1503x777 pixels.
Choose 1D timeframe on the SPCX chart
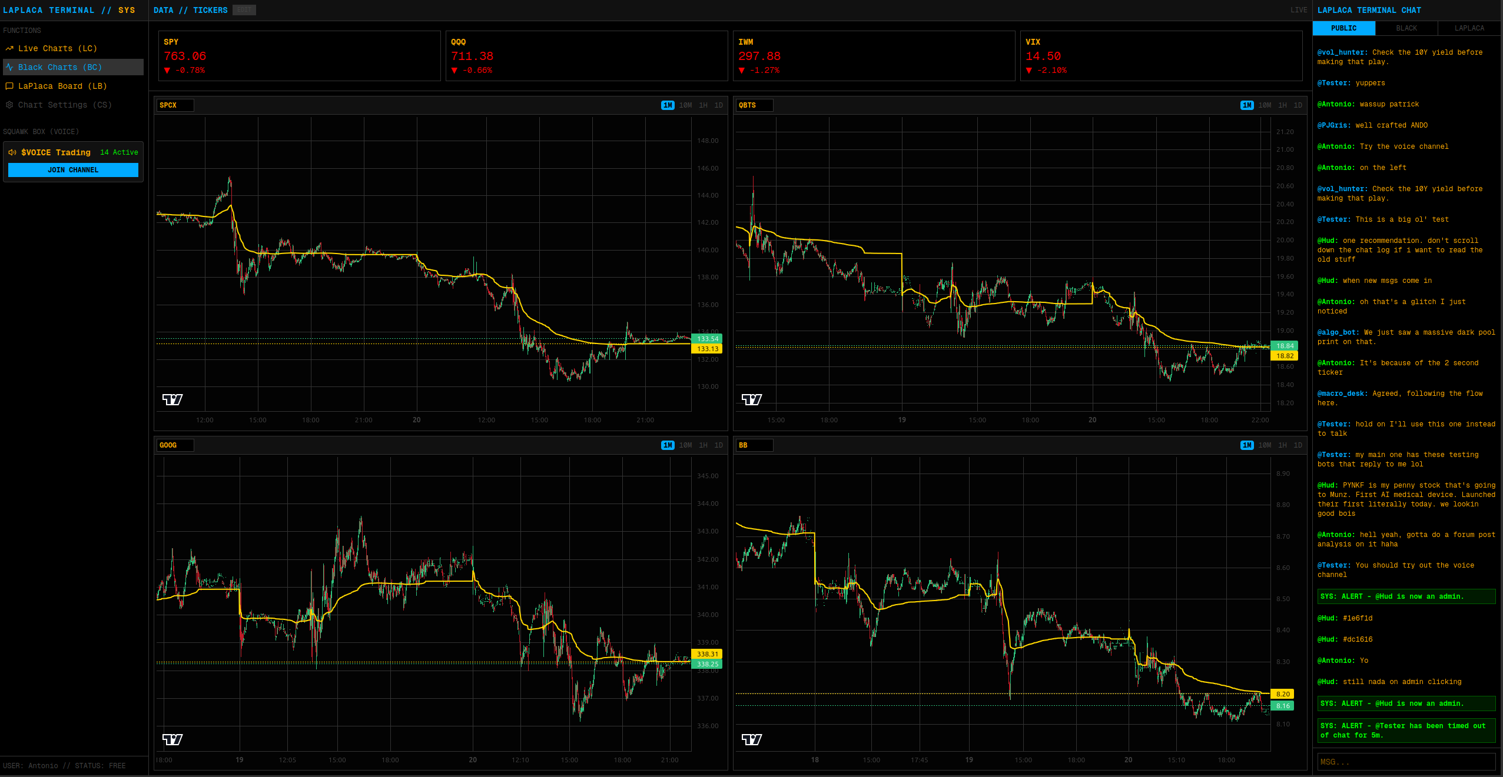coord(718,105)
